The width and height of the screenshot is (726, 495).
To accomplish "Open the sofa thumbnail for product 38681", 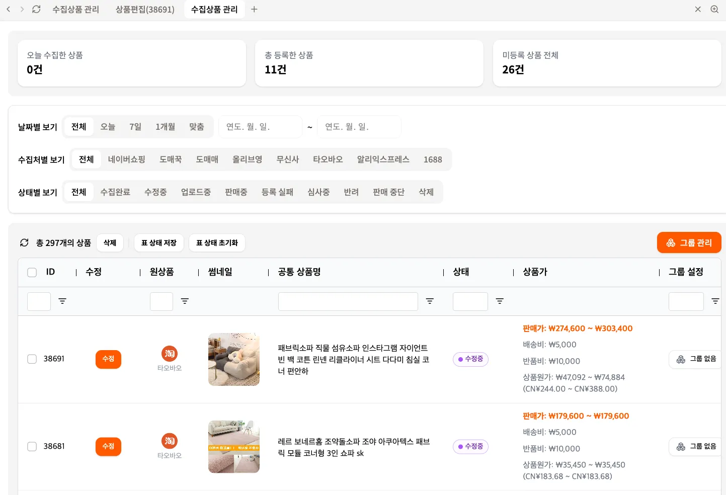I will 234,447.
